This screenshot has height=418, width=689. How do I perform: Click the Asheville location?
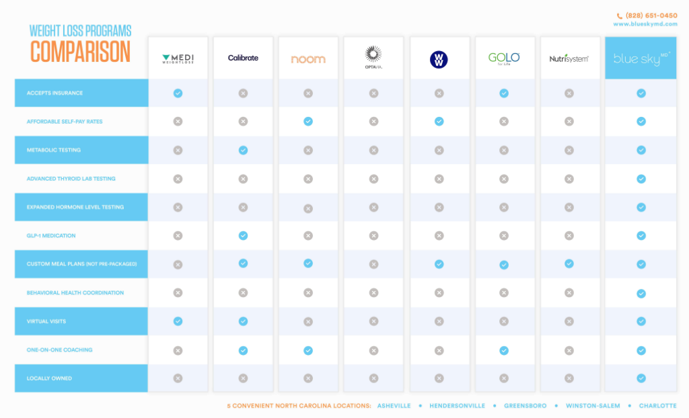click(394, 406)
